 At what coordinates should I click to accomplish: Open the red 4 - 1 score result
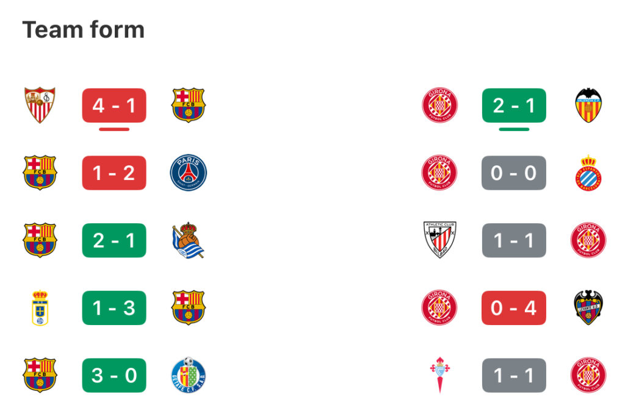[x=114, y=106]
